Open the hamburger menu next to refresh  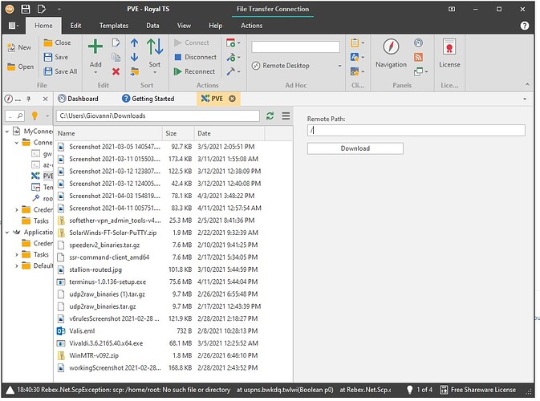tap(285, 116)
